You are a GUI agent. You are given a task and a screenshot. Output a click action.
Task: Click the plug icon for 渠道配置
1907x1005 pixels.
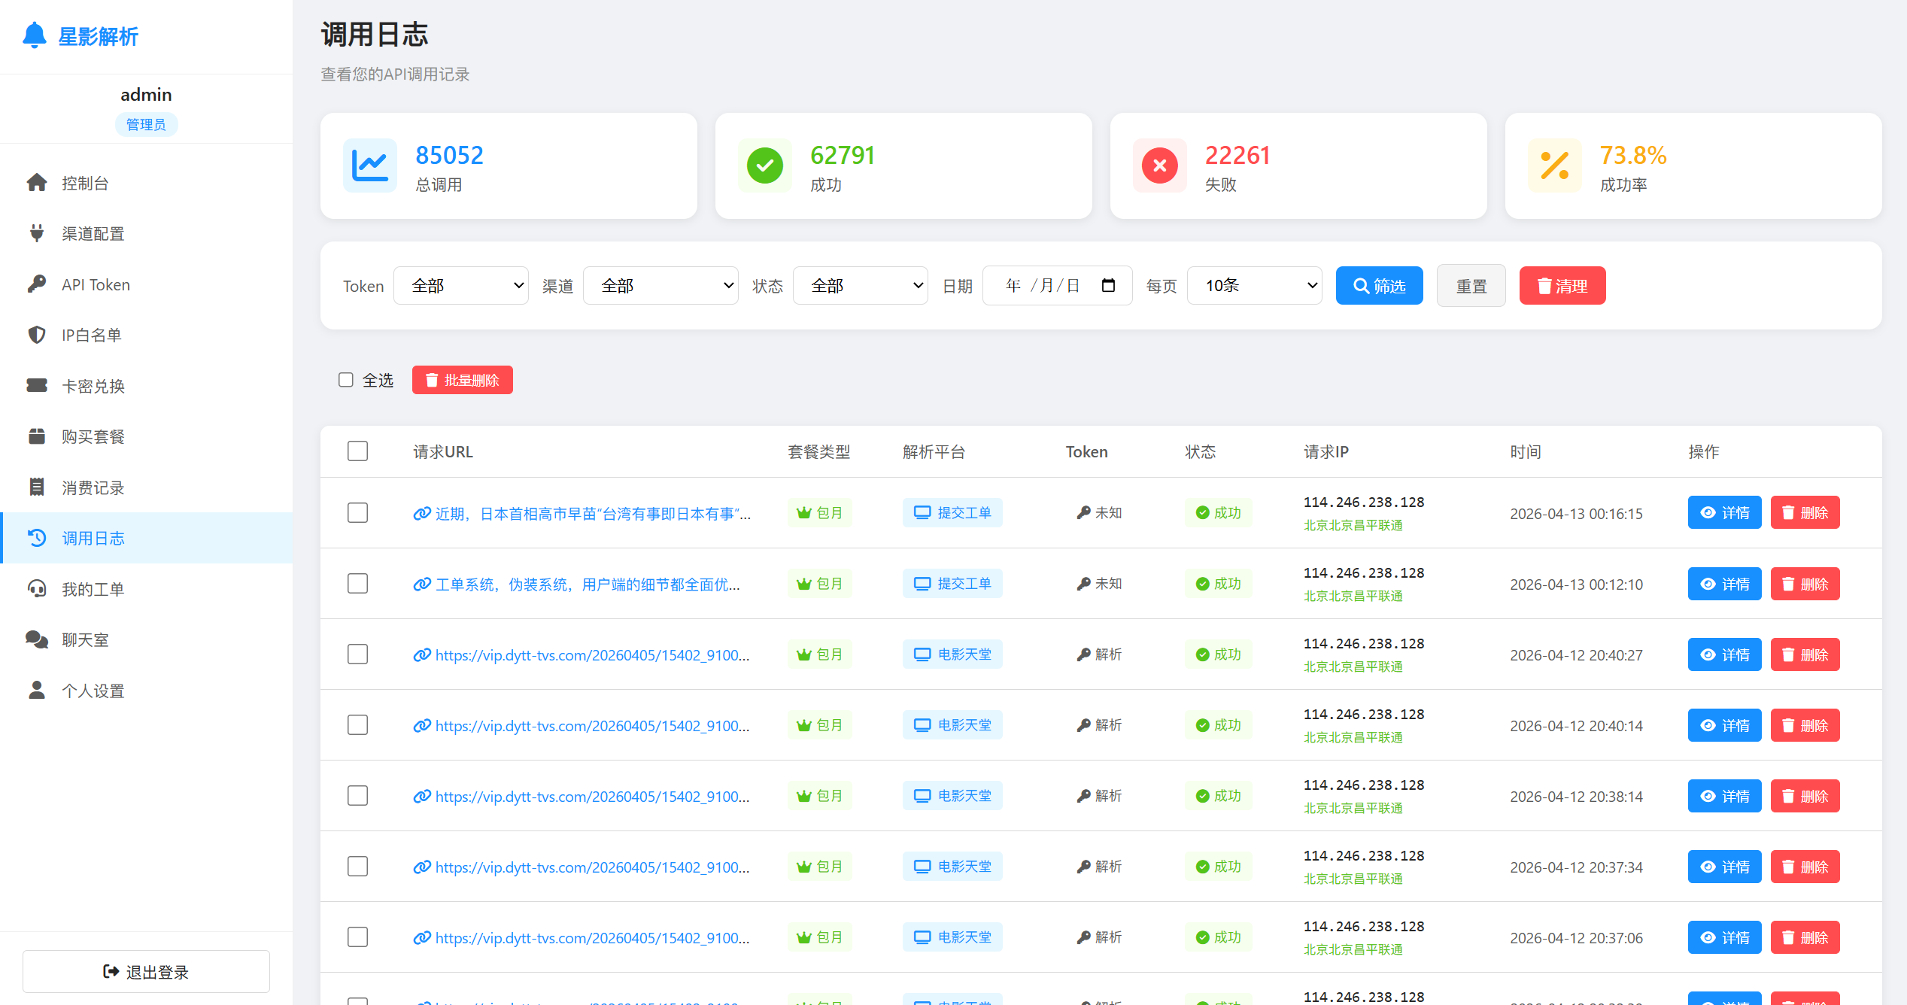37,233
